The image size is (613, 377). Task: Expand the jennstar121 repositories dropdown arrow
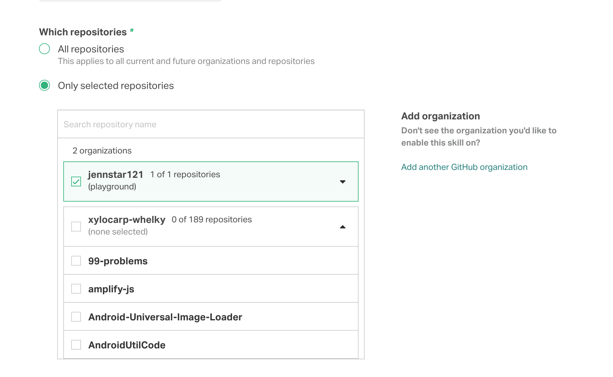pyautogui.click(x=342, y=182)
